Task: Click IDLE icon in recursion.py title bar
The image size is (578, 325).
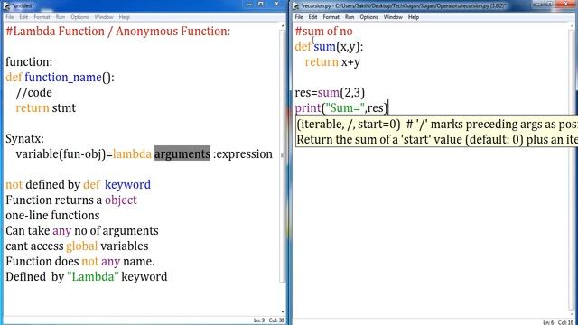Action: (x=296, y=5)
